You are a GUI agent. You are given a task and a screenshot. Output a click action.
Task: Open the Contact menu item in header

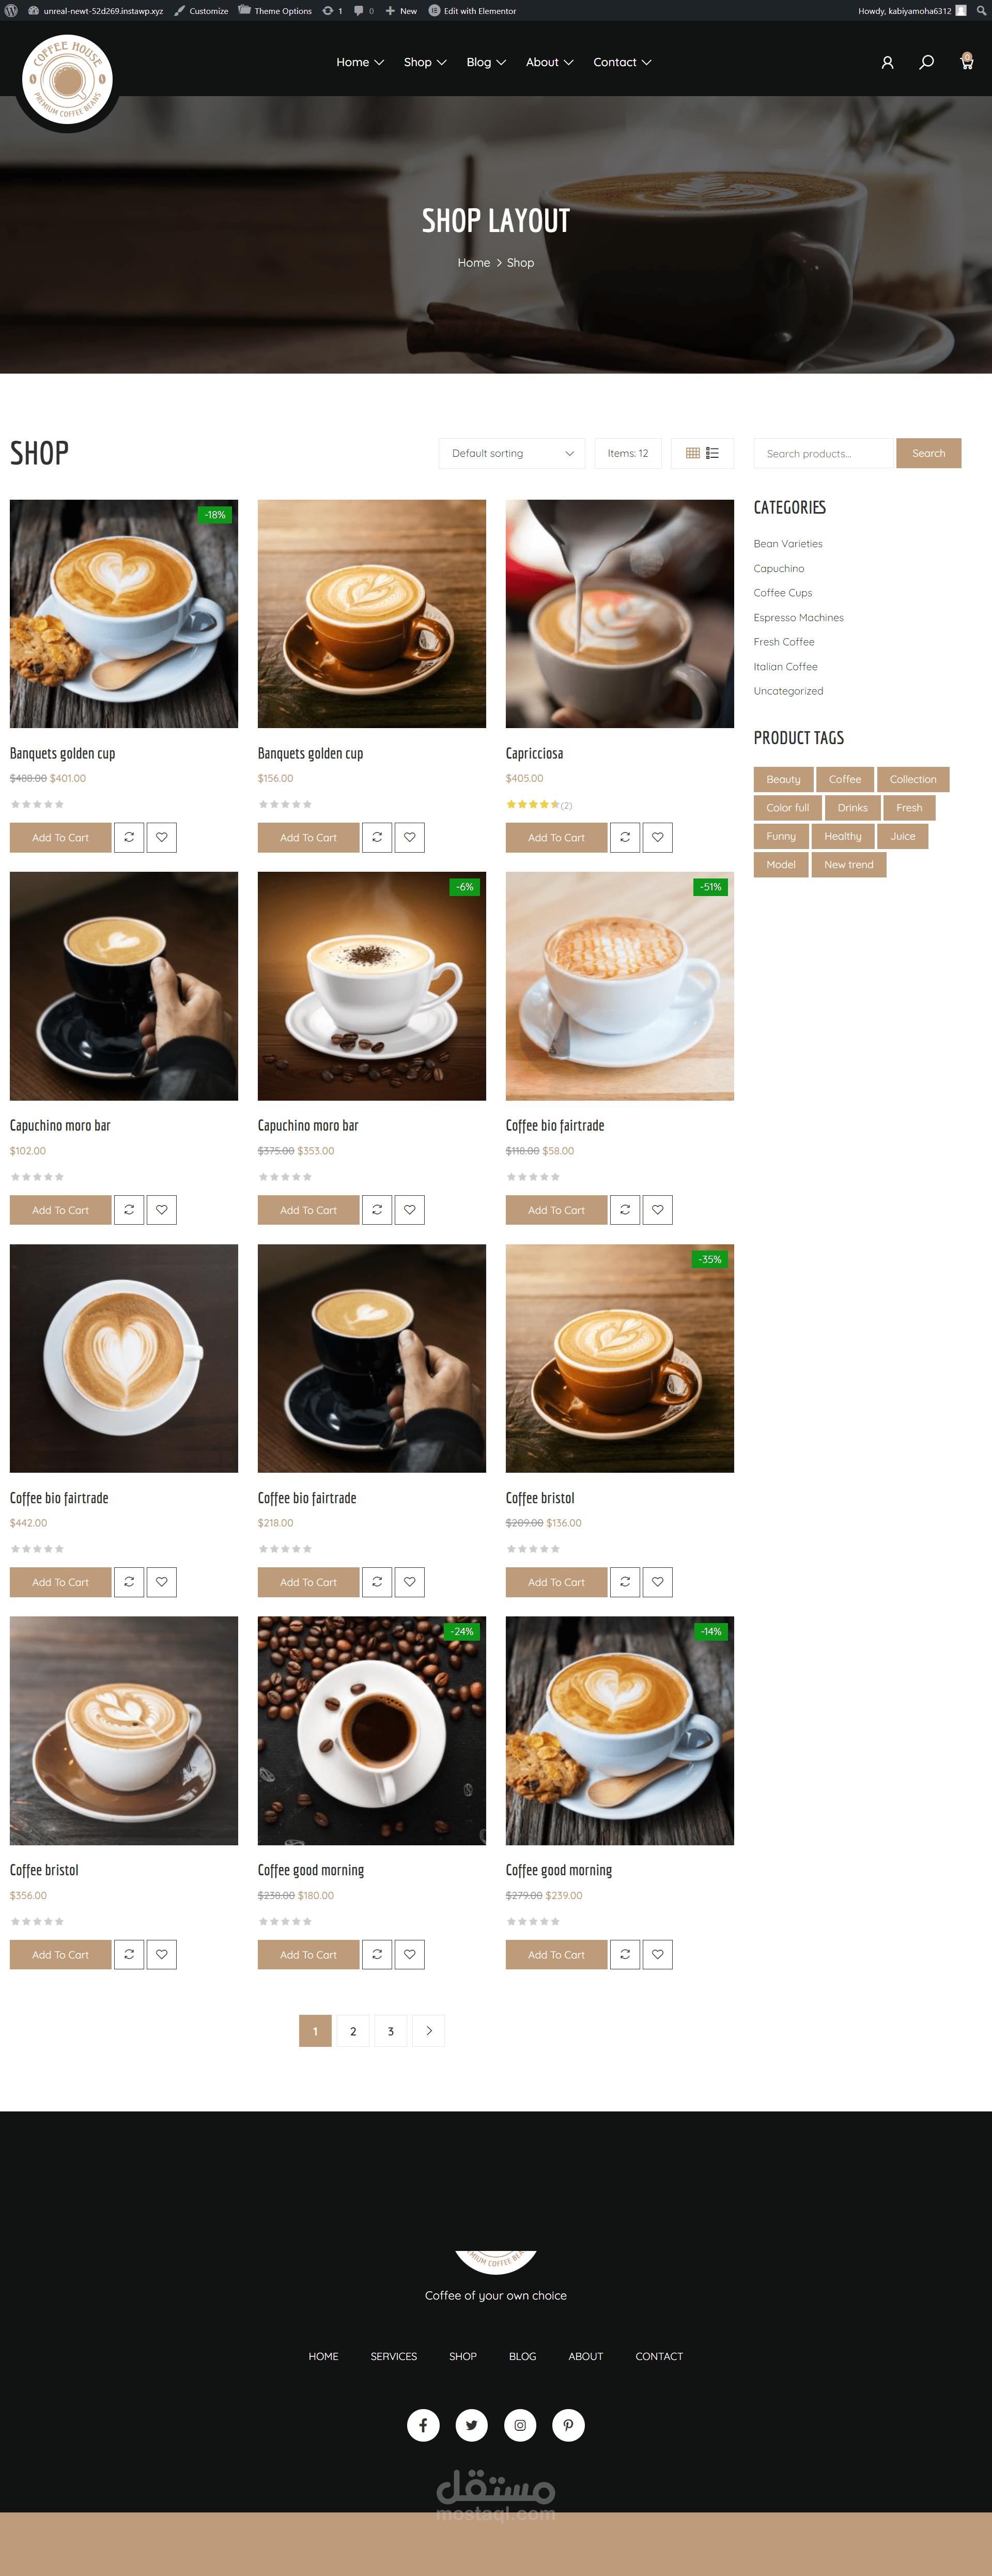point(622,62)
